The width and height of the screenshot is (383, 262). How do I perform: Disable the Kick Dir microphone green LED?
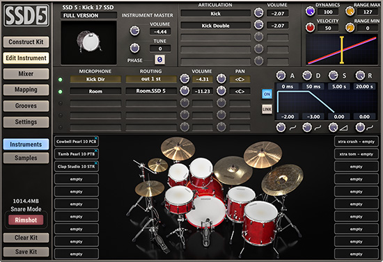pos(60,79)
